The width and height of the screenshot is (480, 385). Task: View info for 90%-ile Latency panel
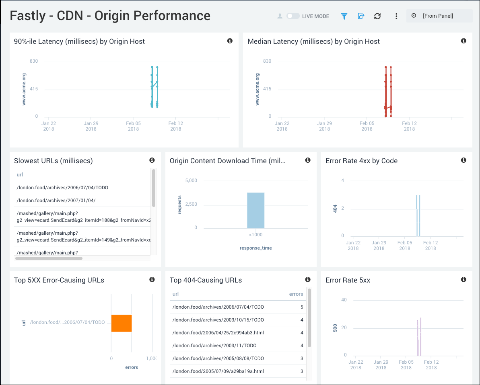point(230,41)
